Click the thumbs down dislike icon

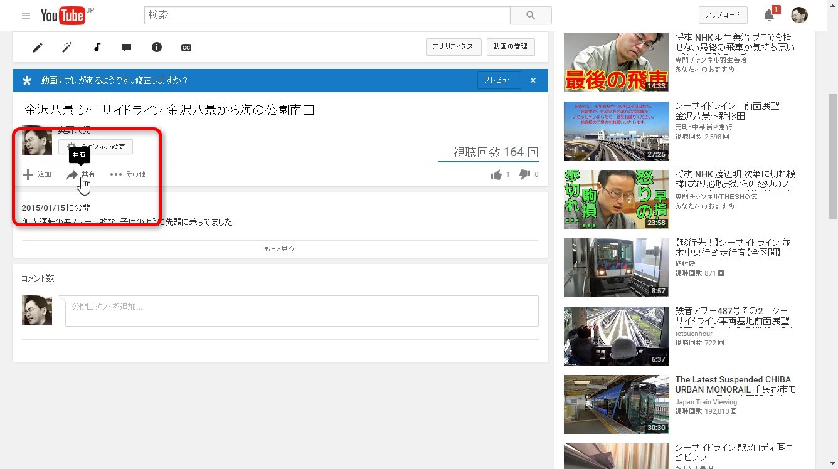[525, 174]
